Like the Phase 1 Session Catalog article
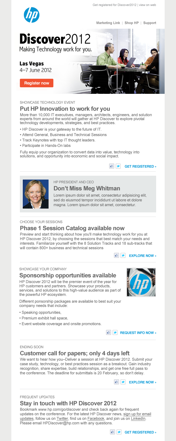Screen dimensions: 176x441 pos(116,255)
